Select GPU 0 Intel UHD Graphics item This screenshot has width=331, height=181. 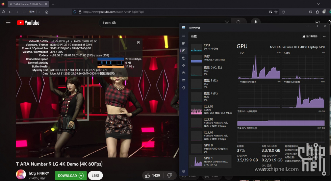click(x=210, y=149)
